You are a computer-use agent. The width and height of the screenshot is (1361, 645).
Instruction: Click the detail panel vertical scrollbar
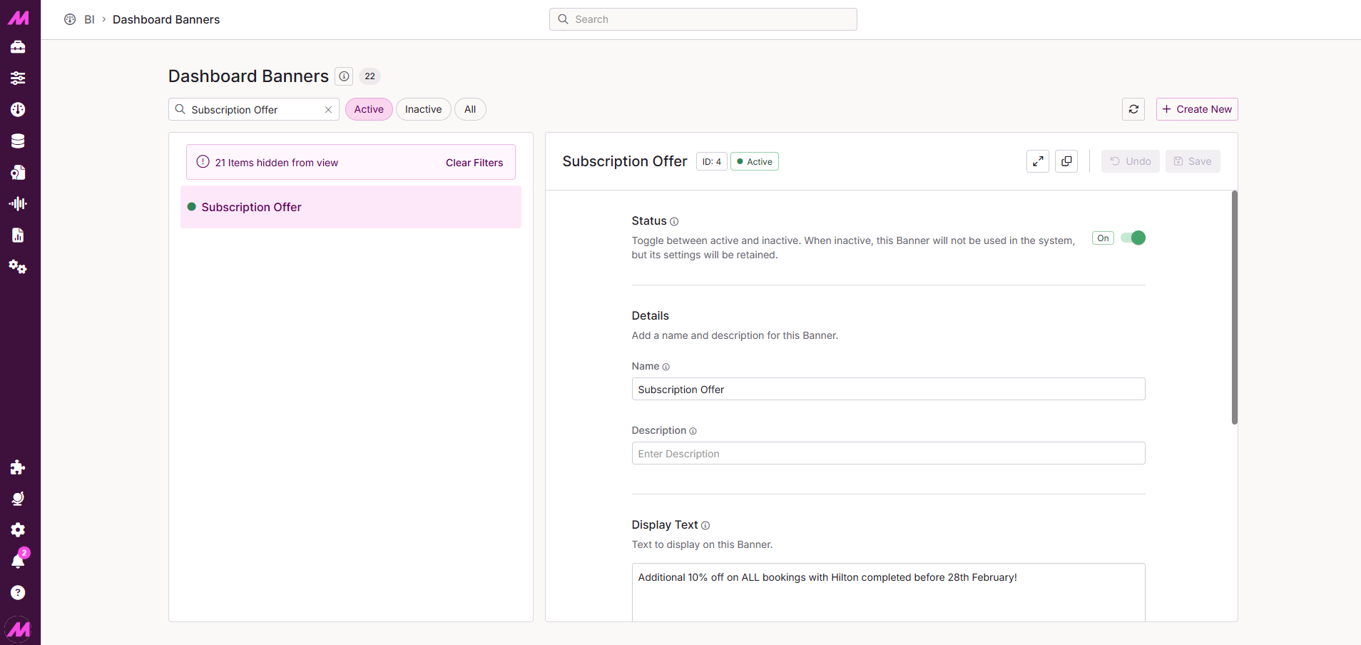click(x=1235, y=307)
